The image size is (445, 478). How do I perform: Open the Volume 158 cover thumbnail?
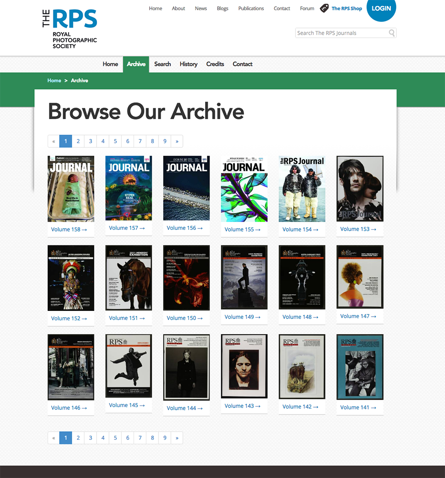coord(71,189)
